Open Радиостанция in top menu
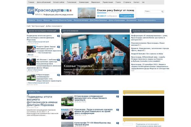The image size is (191, 127). tap(108, 2)
